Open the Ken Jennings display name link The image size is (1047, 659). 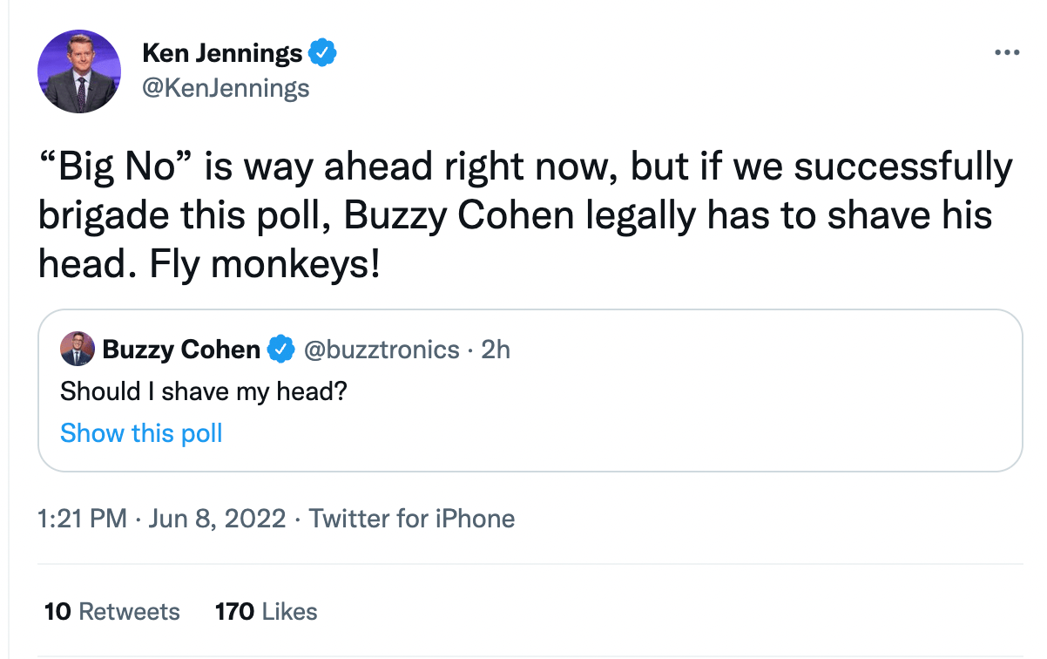[222, 54]
